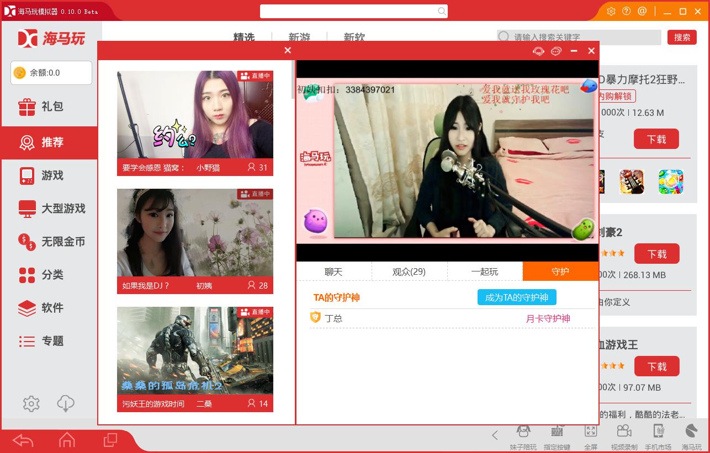Open 初姨 live stream thumbnail
The width and height of the screenshot is (710, 453).
point(195,232)
